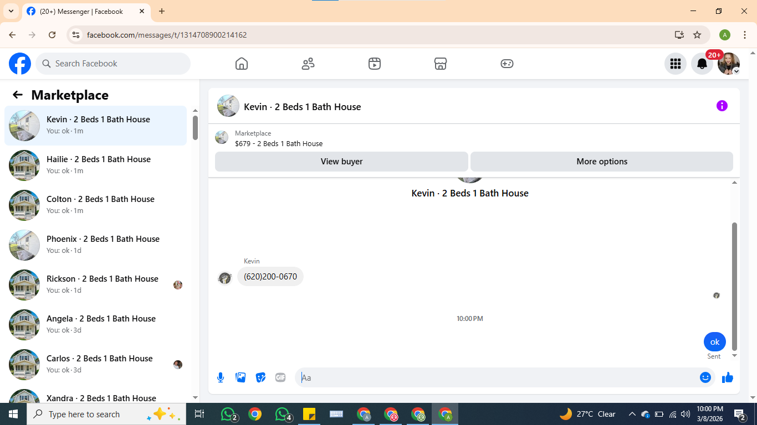Open a new browser tab
Viewport: 757px width, 425px height.
click(x=162, y=11)
